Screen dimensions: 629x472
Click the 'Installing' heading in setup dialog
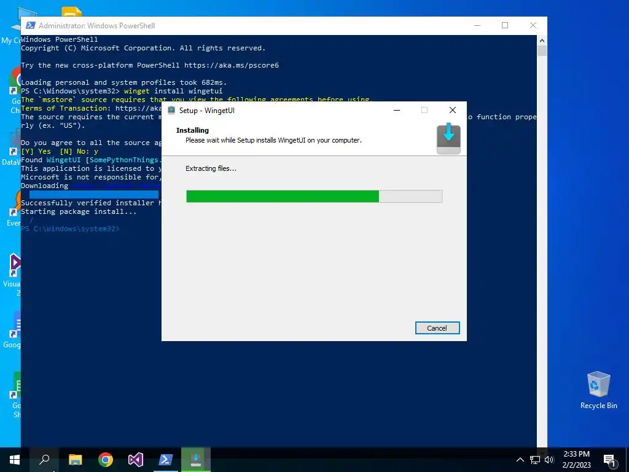192,130
